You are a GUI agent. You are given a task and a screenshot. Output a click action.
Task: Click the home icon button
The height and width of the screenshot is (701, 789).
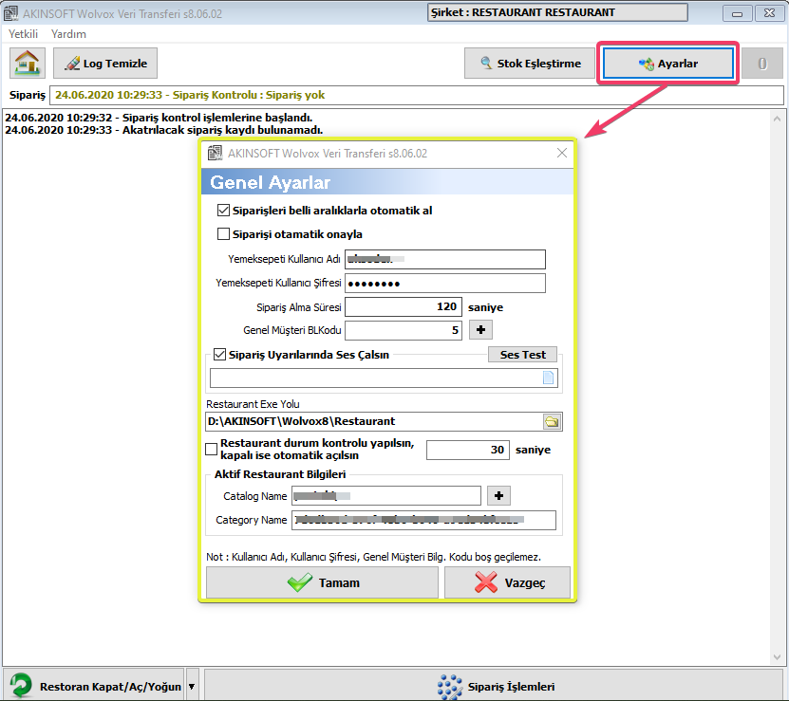[28, 64]
